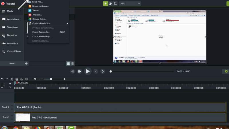Image resolution: width=229 pixels, height=129 pixels.
Task: Click the Copy icon in timeline toolbar
Action: pyautogui.click(x=17, y=79)
